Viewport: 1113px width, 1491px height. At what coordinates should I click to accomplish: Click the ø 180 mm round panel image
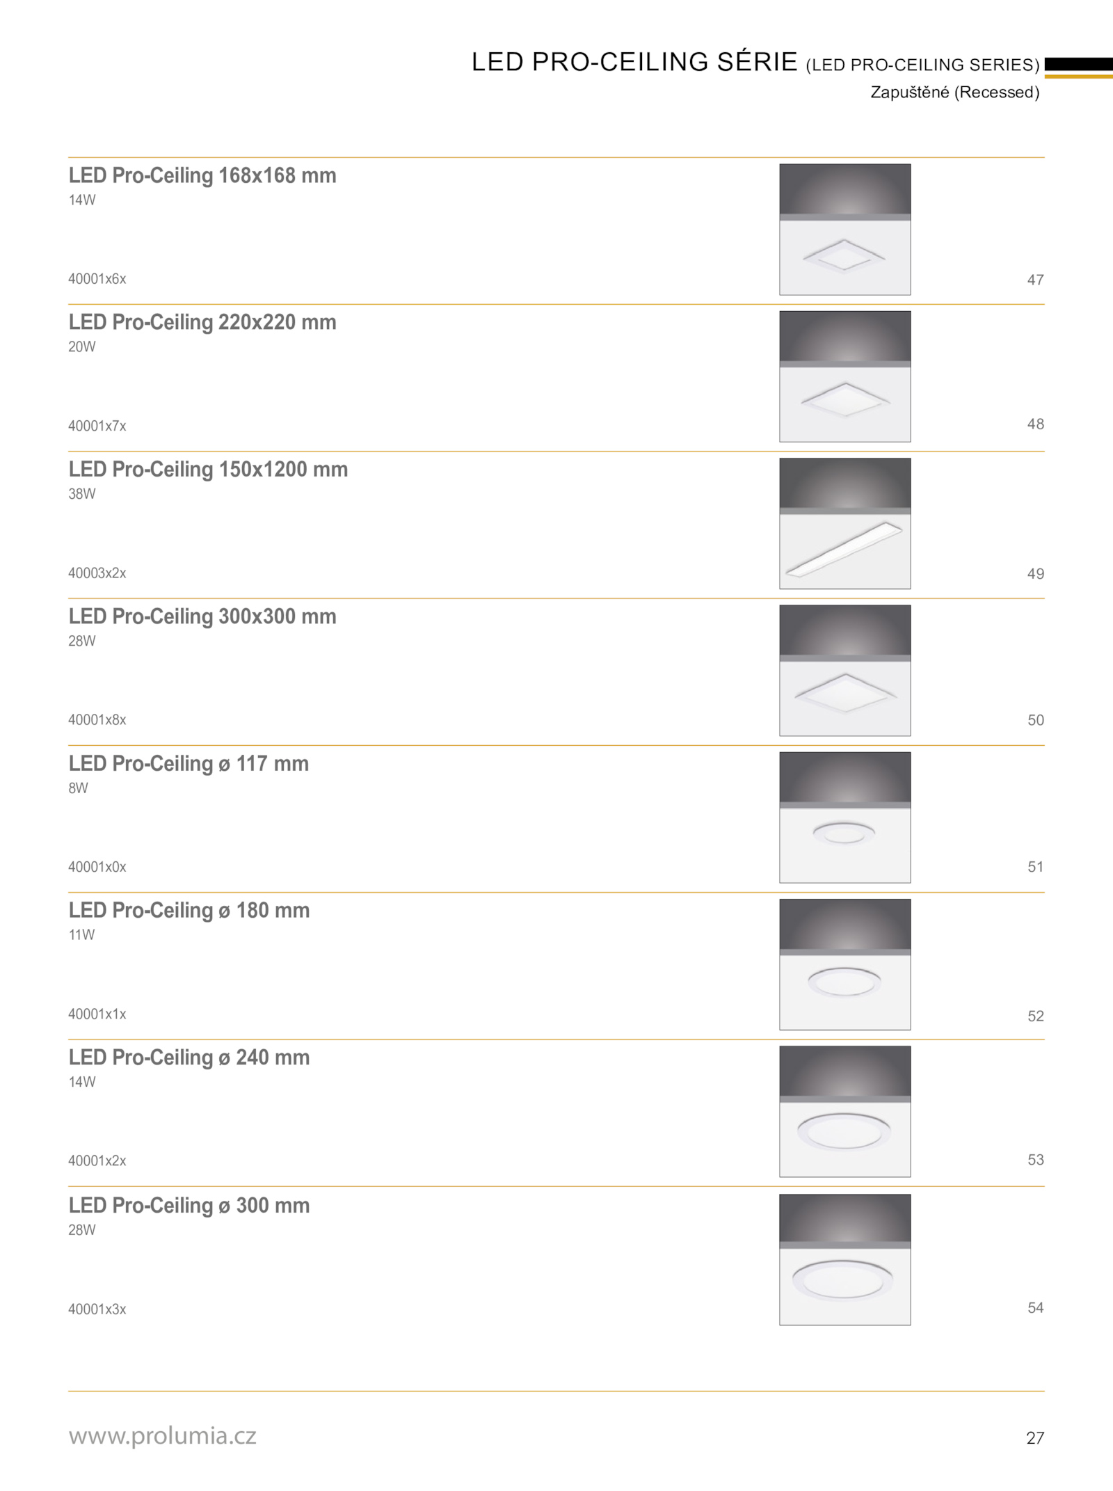point(844,964)
